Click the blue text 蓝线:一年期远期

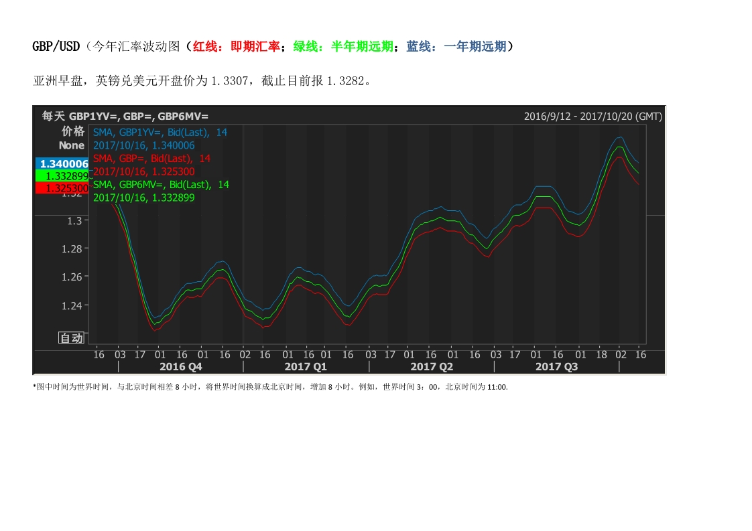coord(456,46)
